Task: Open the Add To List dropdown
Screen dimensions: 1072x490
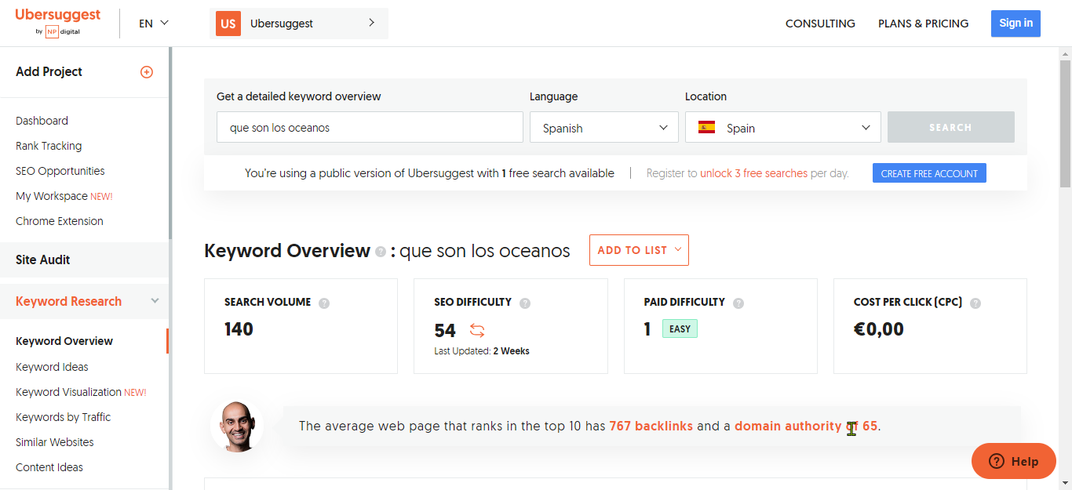Action: [639, 250]
